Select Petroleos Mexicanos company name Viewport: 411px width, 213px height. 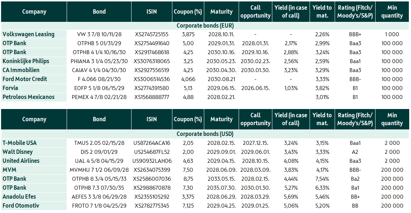point(29,97)
